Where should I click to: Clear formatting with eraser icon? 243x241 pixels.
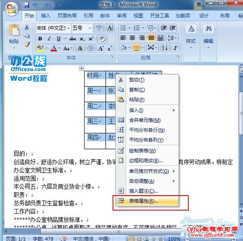point(102,39)
